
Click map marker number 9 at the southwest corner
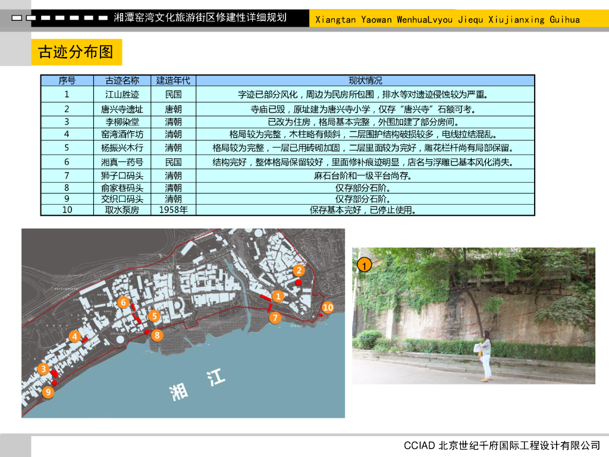(48, 392)
